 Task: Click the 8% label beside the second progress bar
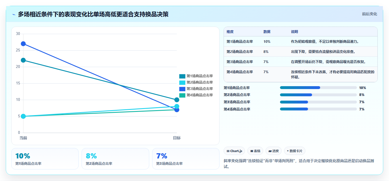pyautogui.click(x=362, y=95)
